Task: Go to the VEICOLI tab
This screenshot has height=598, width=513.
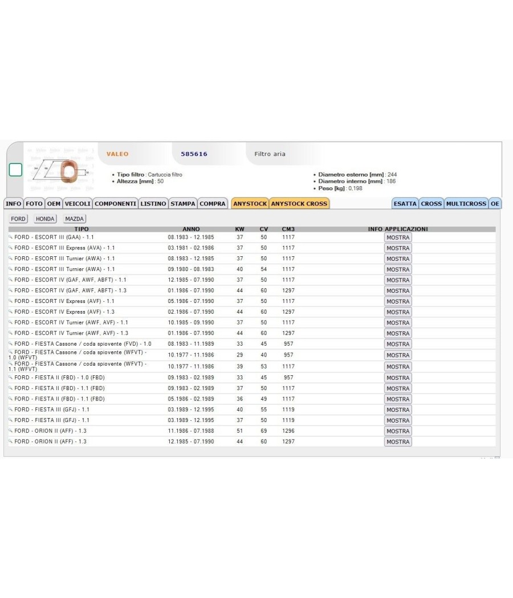Action: (78, 204)
